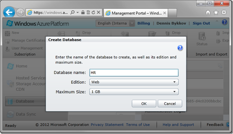
Task: Click the search magnifier in address bar
Action: (73, 12)
